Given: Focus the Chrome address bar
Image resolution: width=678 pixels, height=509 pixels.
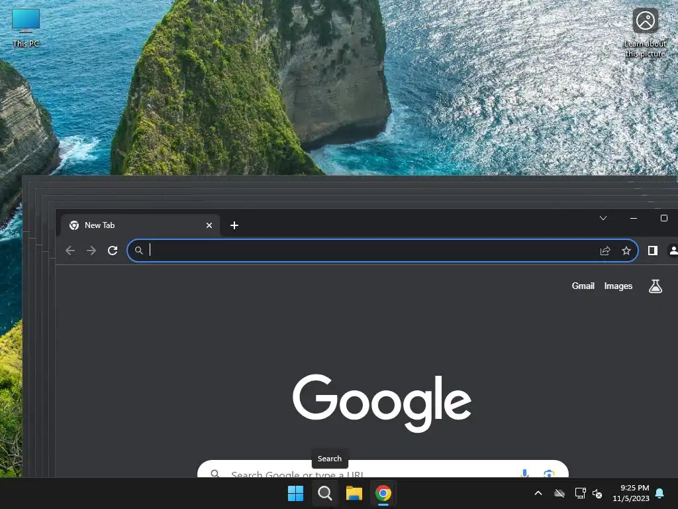Looking at the screenshot, I should (383, 251).
